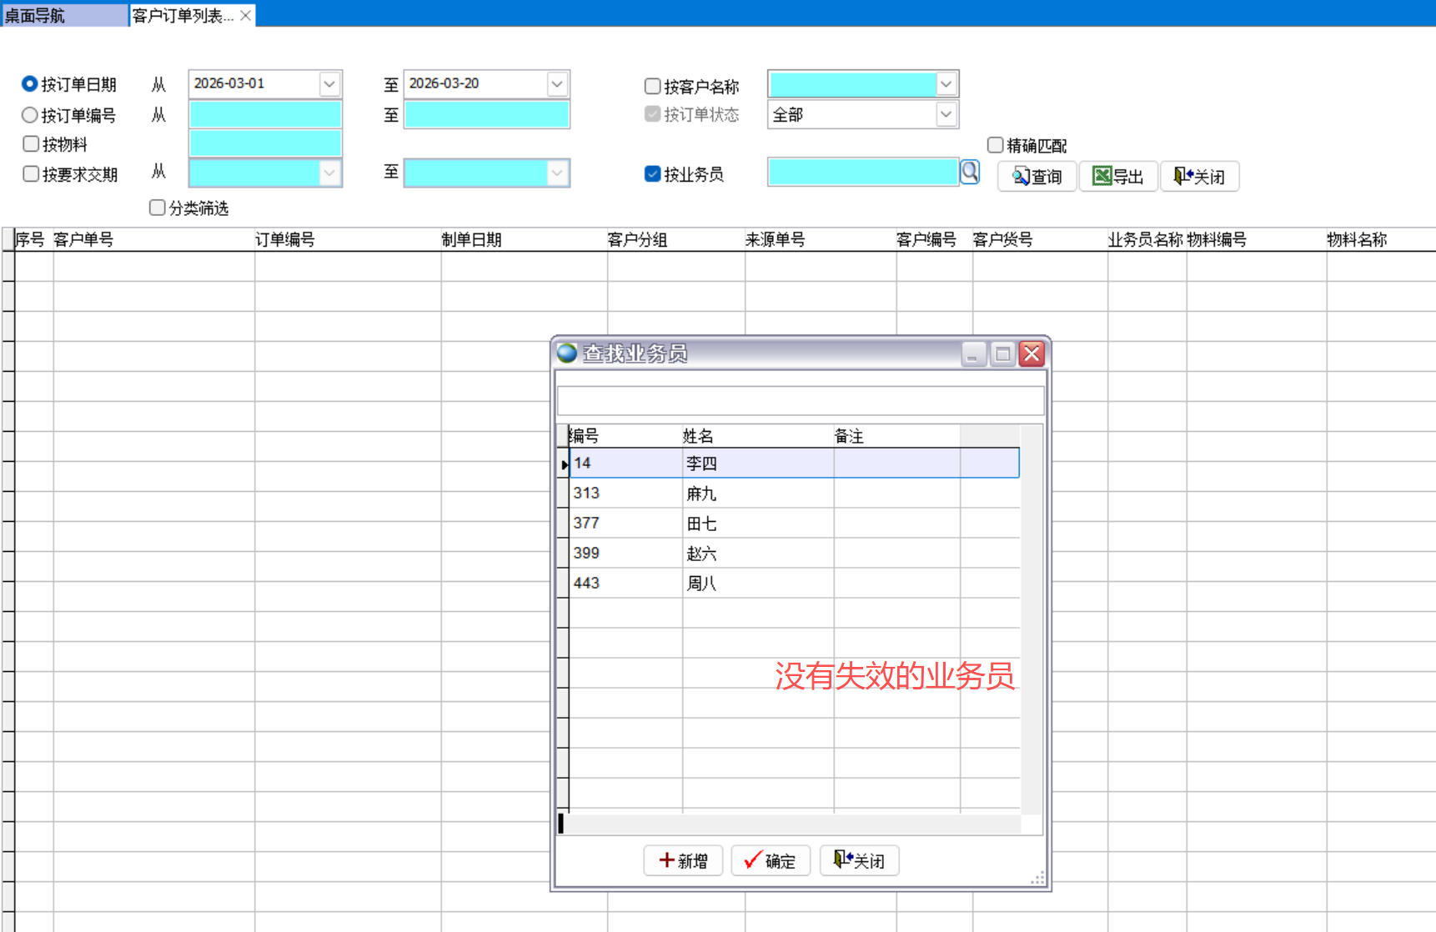Enable the 按物料 checkbox

pyautogui.click(x=31, y=144)
